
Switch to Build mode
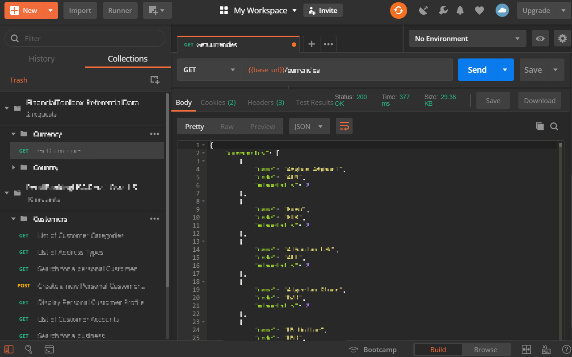point(438,349)
